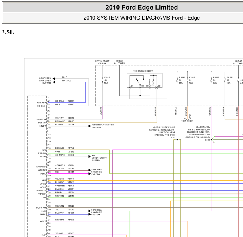Click the arrowhead pointing to Air Conditioning System
The width and height of the screenshot is (243, 237).
(x=90, y=157)
